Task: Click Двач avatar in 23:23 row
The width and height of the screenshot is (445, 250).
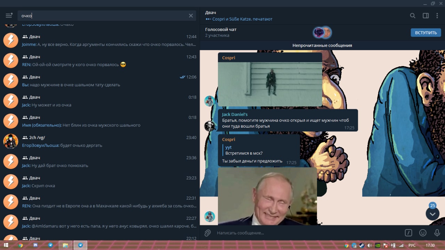Action: [11, 182]
